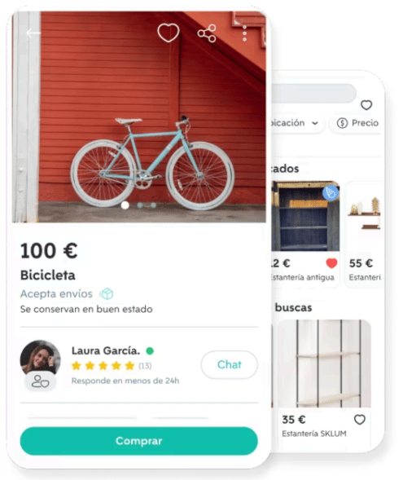Open favorites heart in search screen header
Viewport: 403px width, 480px height.
pyautogui.click(x=366, y=105)
